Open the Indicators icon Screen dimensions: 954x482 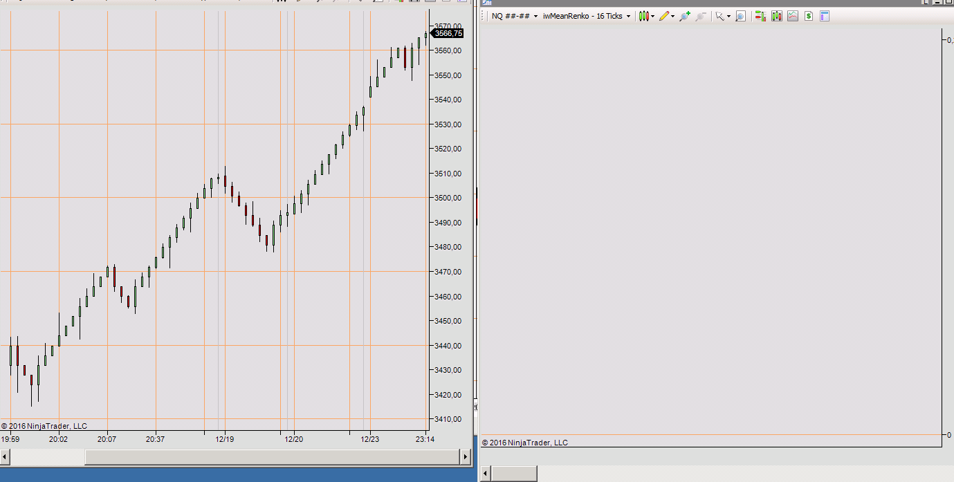click(792, 16)
